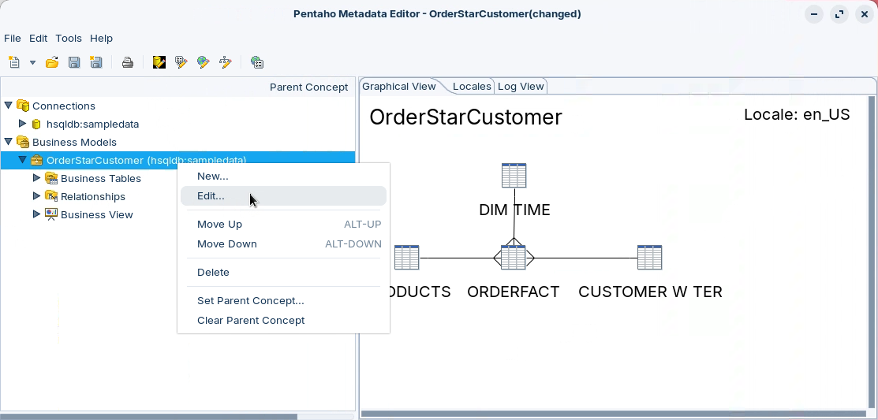This screenshot has width=878, height=420.
Task: Select Set Parent Concept... menu entry
Action: coord(250,300)
